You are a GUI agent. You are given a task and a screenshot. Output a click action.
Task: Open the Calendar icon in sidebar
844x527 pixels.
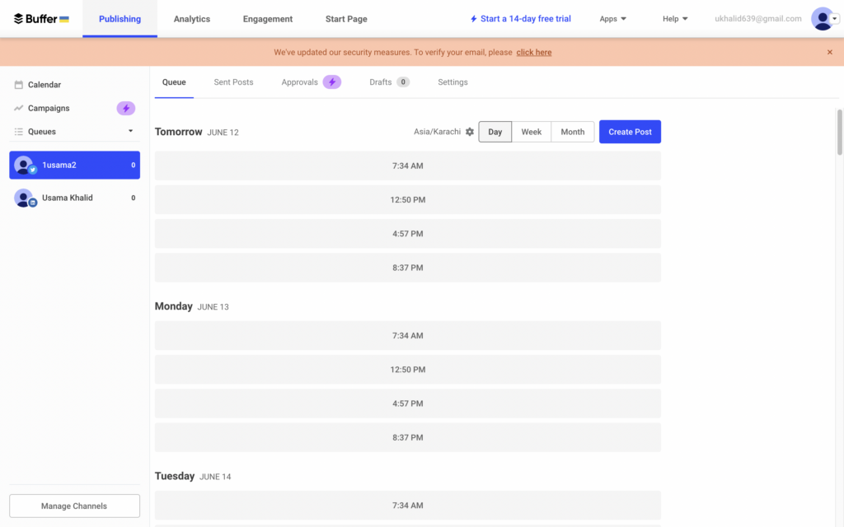[18, 85]
